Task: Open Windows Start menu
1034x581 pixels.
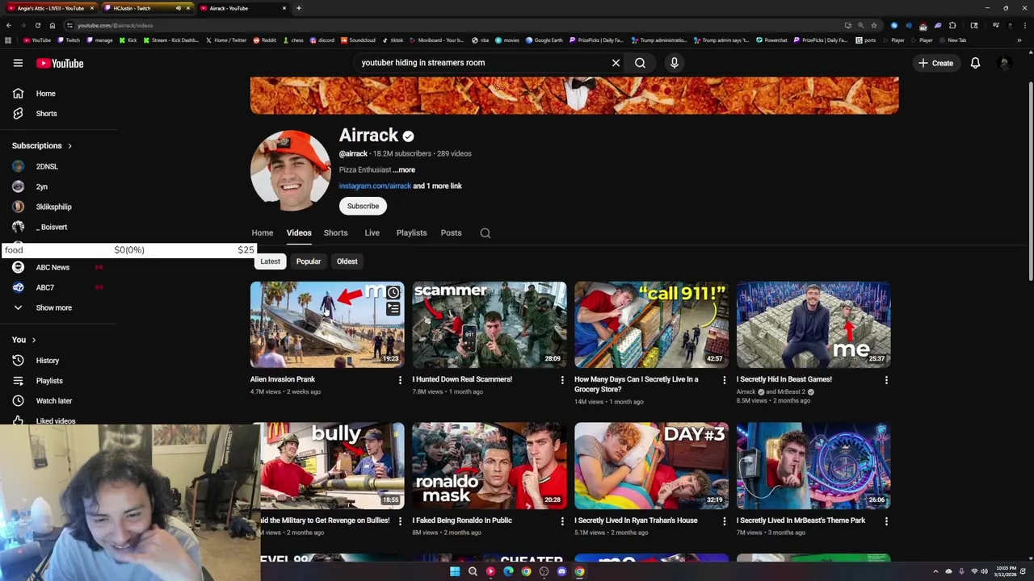Action: (455, 571)
